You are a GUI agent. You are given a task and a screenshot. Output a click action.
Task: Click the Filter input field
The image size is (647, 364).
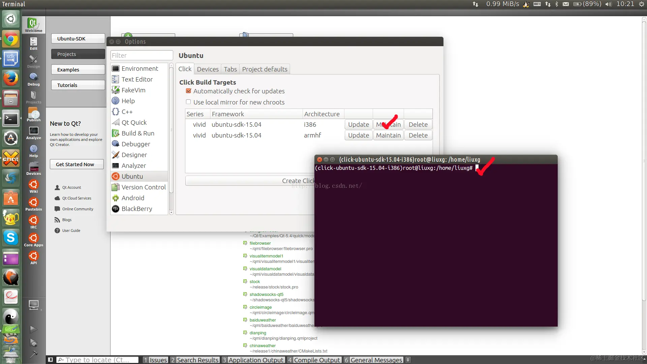(142, 55)
